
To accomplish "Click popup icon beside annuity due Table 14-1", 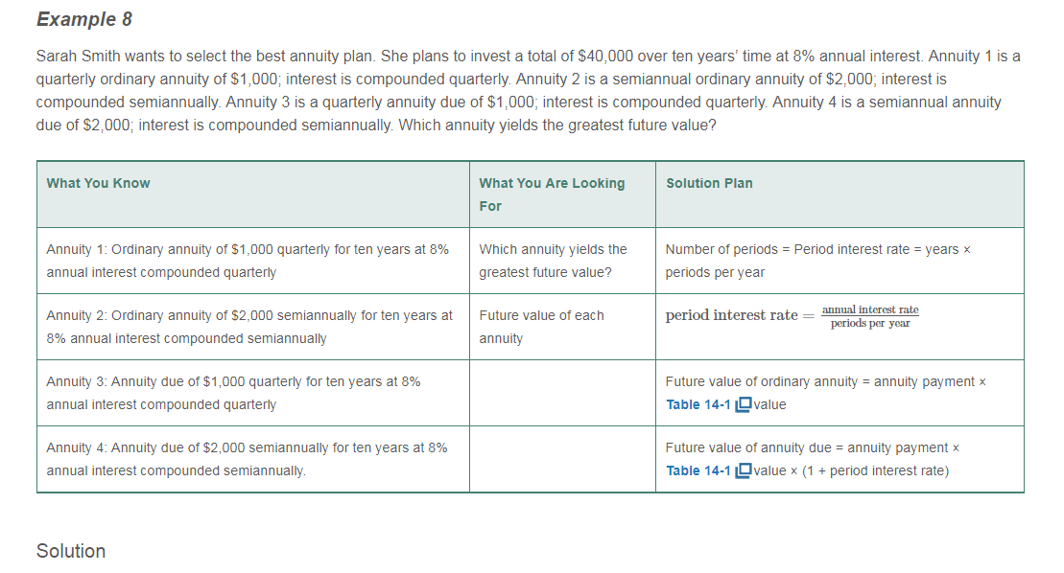I will coord(743,471).
